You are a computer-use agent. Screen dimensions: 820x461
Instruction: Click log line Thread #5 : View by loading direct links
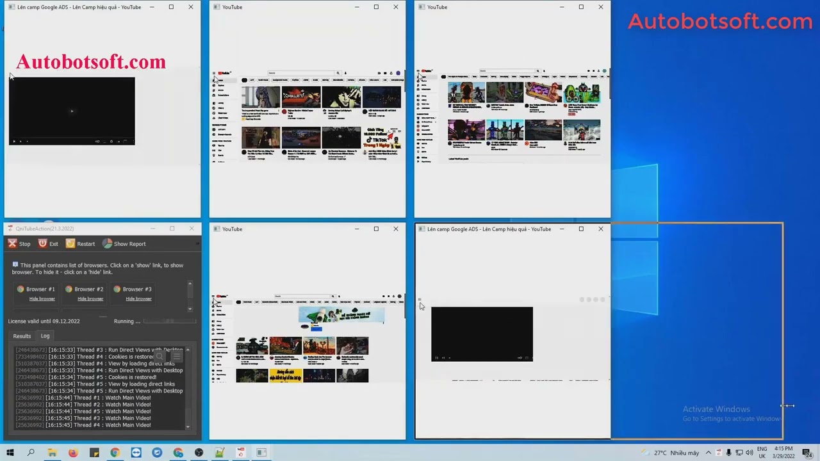(95, 384)
